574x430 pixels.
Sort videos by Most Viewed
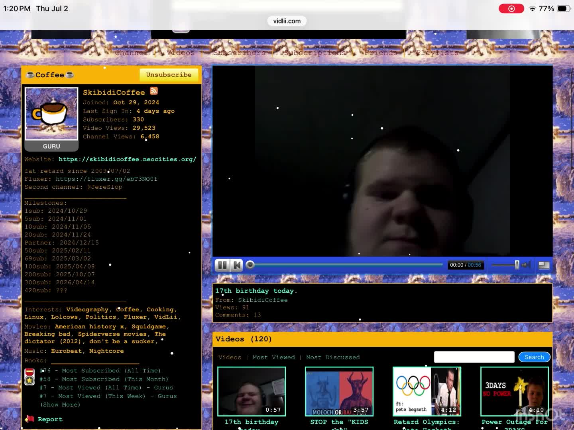(x=274, y=358)
